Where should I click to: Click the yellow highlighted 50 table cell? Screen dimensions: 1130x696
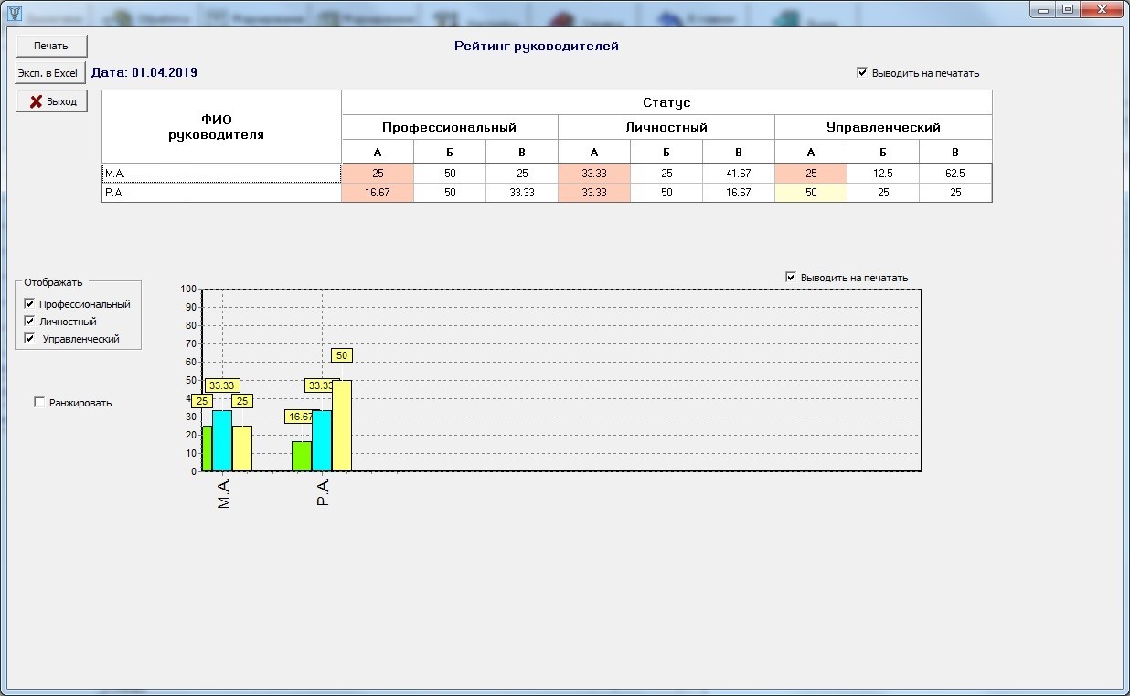810,193
